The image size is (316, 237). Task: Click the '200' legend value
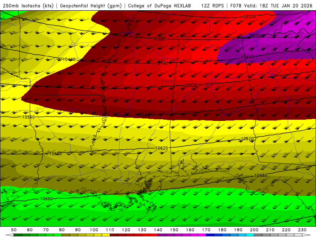tap(254, 230)
